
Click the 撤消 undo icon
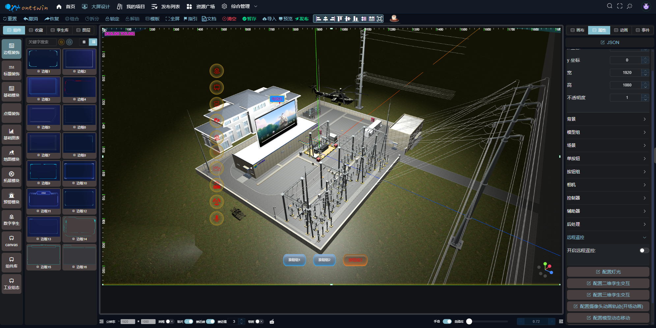[26, 19]
